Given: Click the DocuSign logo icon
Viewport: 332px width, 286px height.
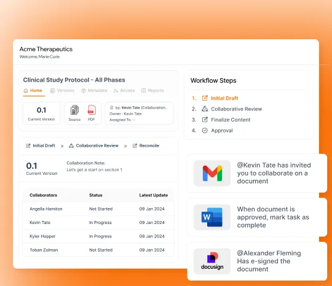Looking at the screenshot, I should point(212,261).
